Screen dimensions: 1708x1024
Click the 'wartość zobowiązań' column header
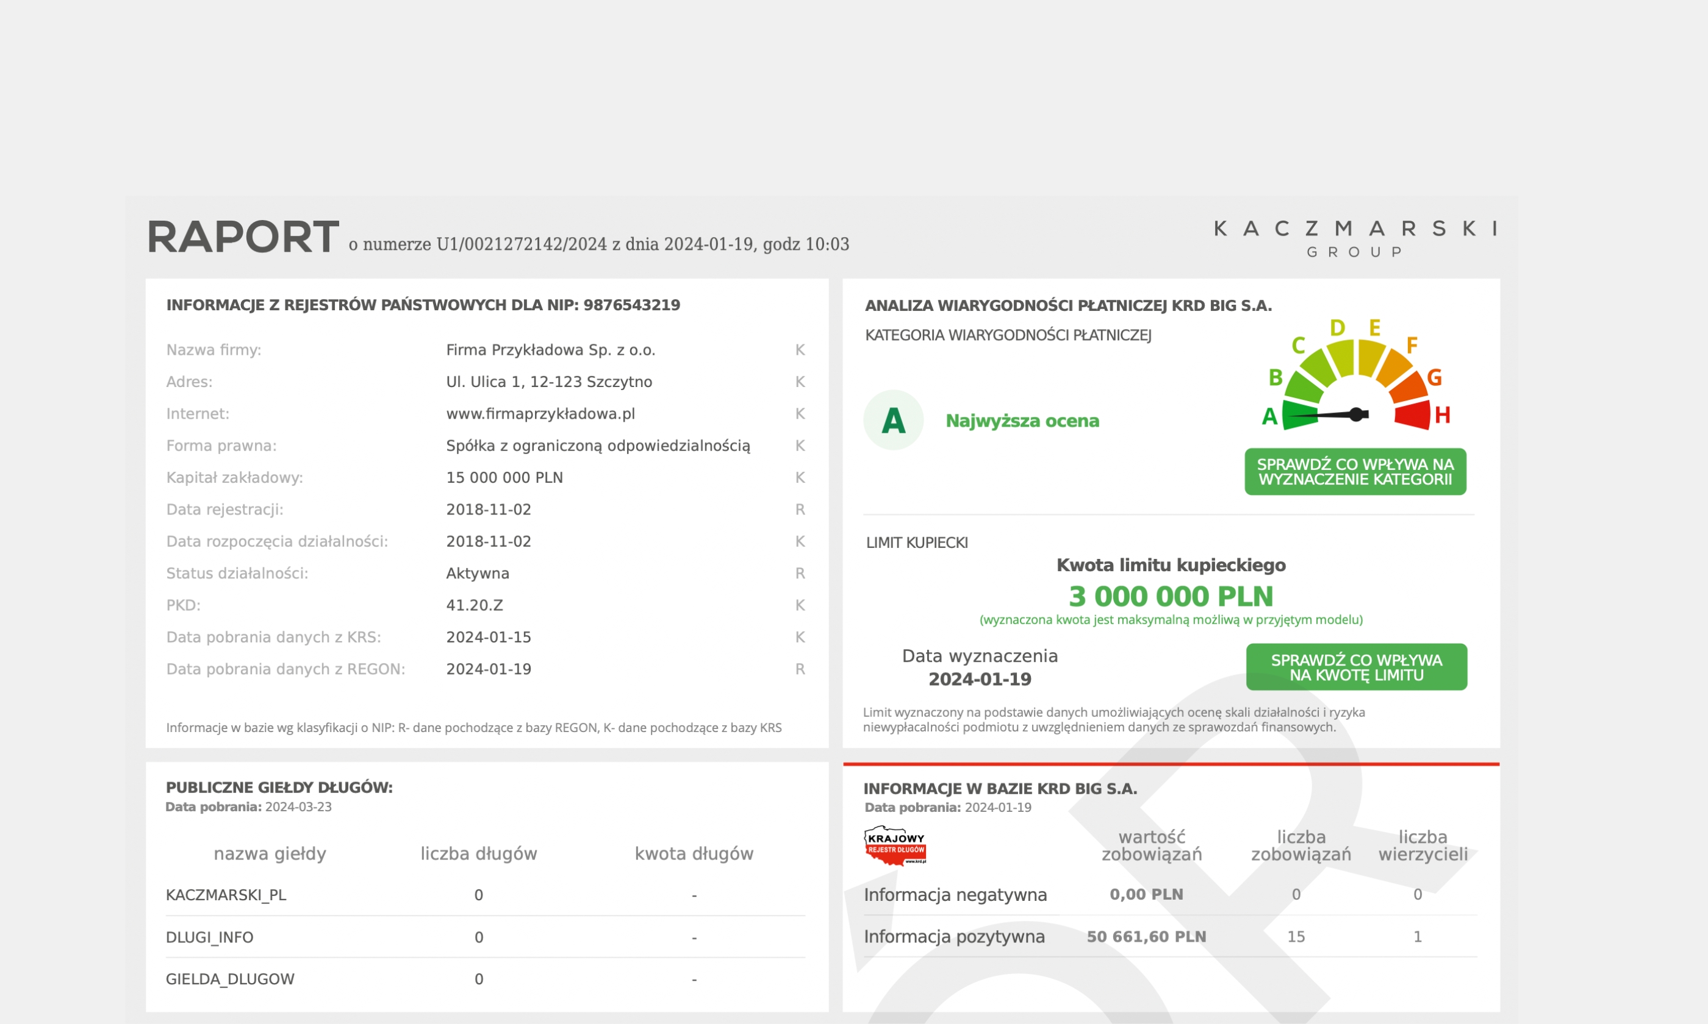(x=1152, y=846)
